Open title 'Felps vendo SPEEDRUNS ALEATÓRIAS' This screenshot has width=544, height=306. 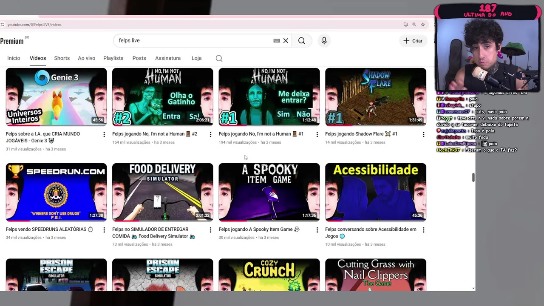tap(49, 229)
